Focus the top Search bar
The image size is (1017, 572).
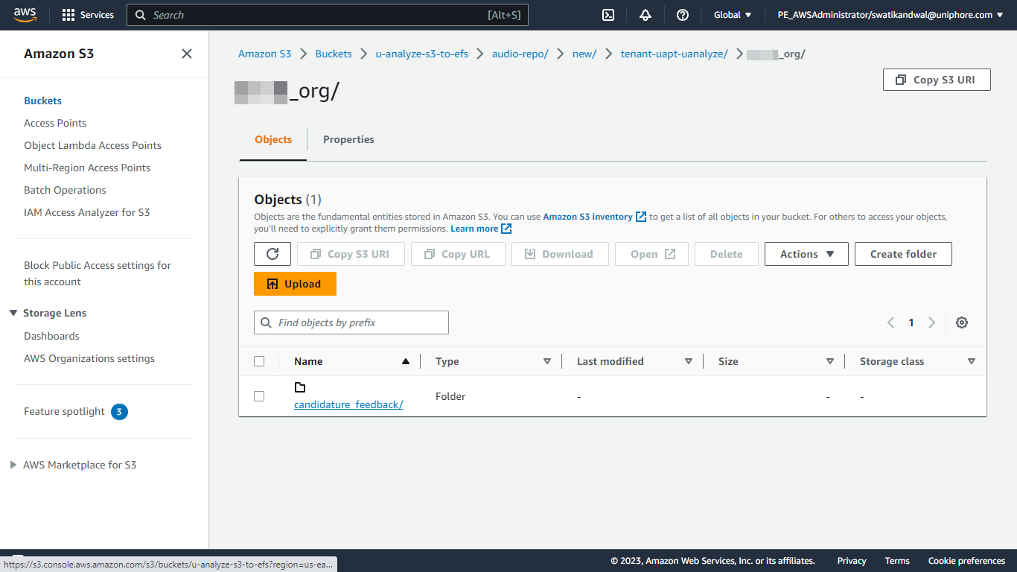328,15
